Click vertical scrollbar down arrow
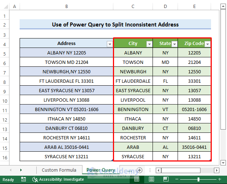The height and width of the screenshot is (184, 227). (223, 163)
